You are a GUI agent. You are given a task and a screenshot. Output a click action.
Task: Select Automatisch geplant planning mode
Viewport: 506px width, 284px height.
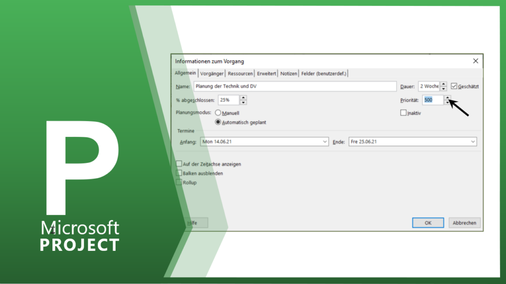(218, 122)
